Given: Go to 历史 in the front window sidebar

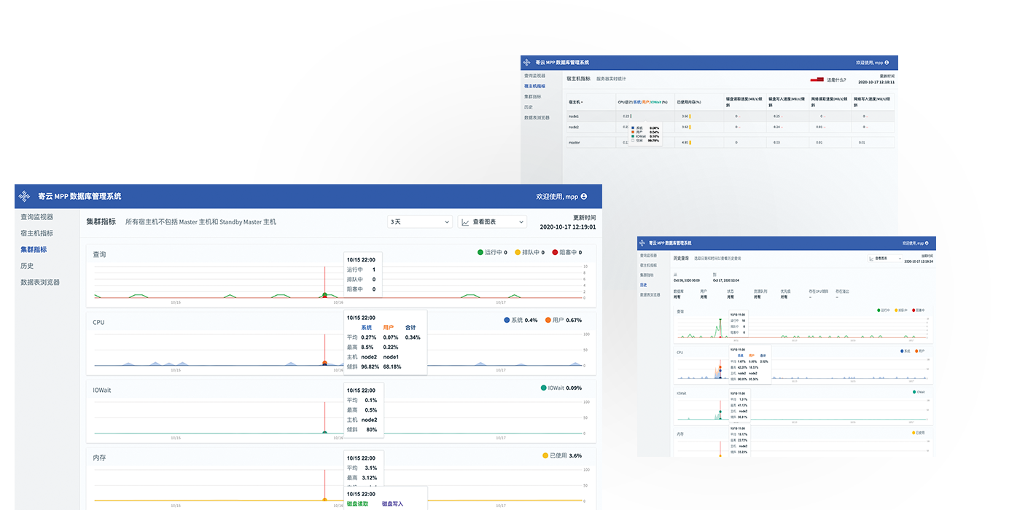Looking at the screenshot, I should click(27, 266).
